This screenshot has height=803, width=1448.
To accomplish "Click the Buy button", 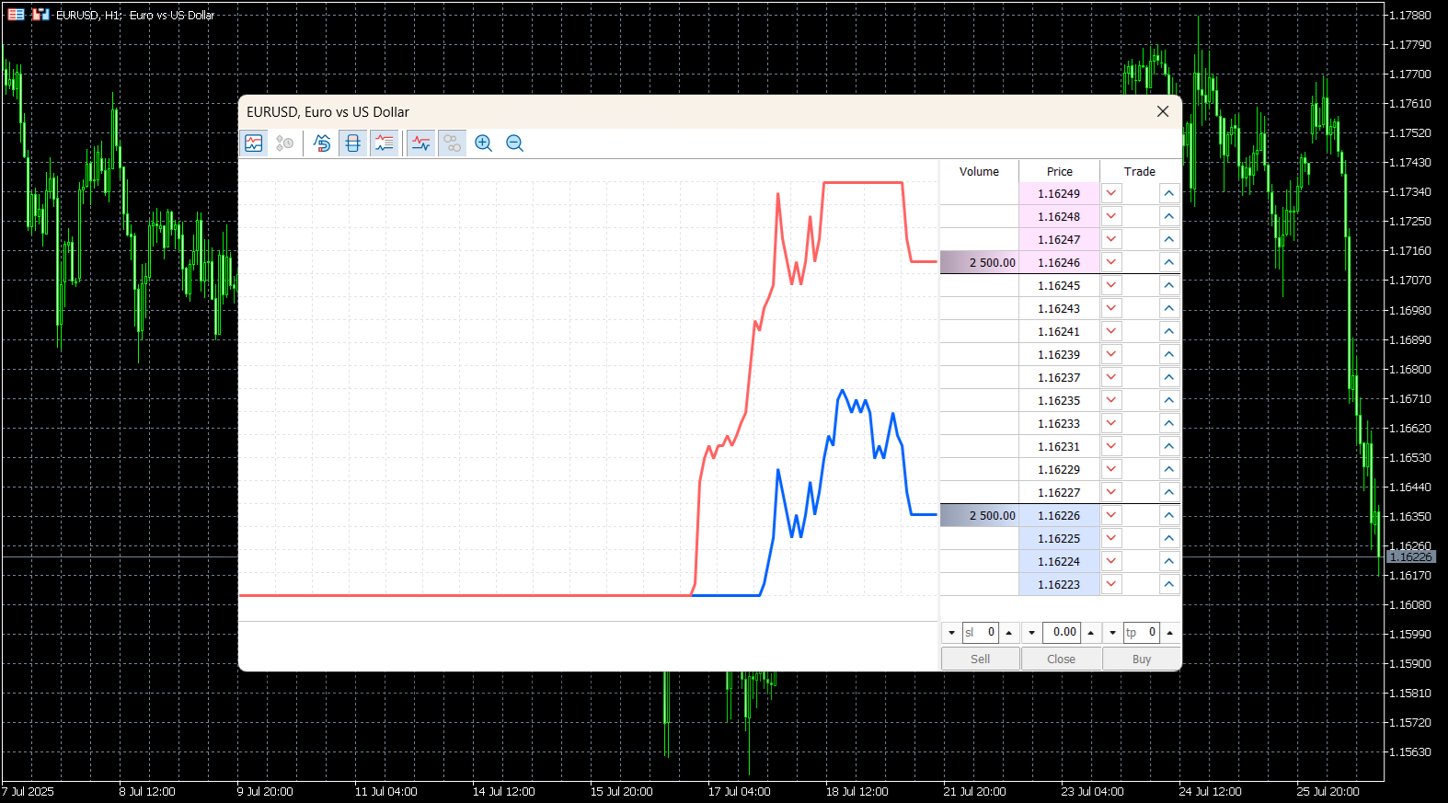I will (x=1142, y=659).
